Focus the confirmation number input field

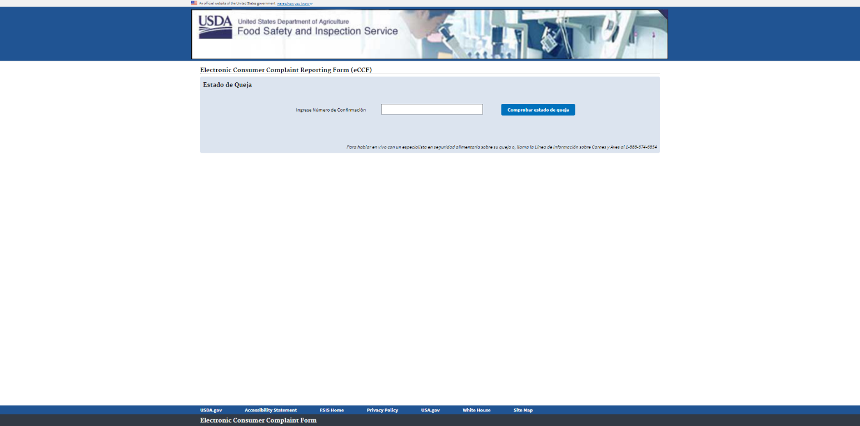431,109
